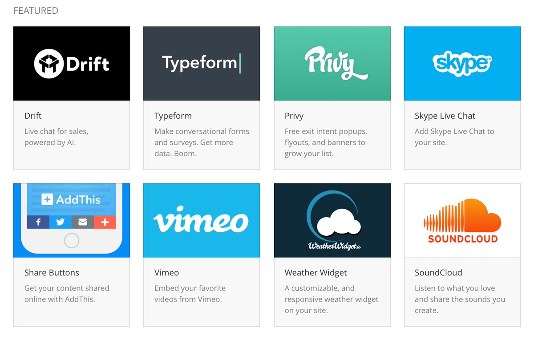Image resolution: width=534 pixels, height=338 pixels.
Task: Choose the Skype logo banner
Action: point(462,64)
